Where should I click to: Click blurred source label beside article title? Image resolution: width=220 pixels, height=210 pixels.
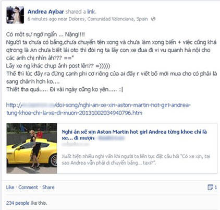pos(112,138)
